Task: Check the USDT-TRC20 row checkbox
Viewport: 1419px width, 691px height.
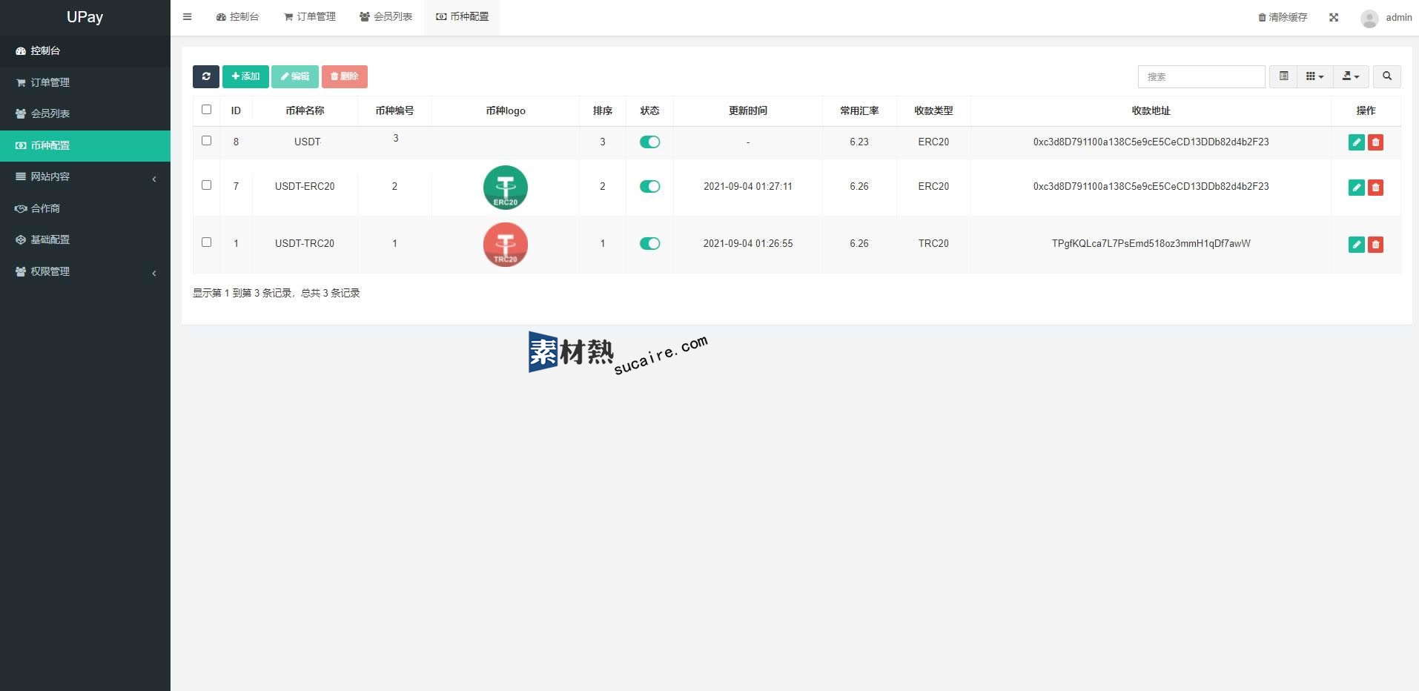Action: tap(206, 242)
